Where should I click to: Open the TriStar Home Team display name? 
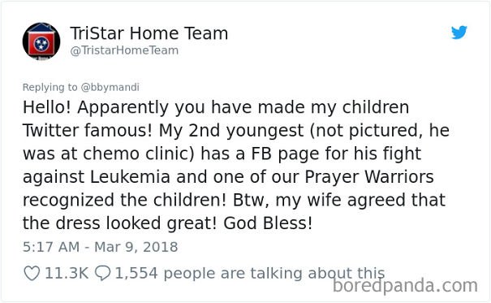(x=149, y=33)
